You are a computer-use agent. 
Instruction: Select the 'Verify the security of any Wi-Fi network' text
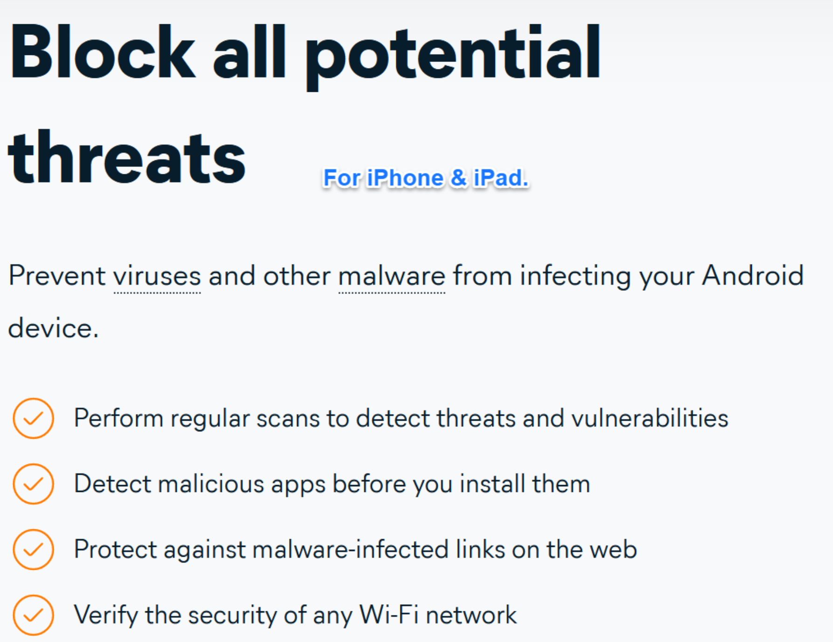coord(295,615)
